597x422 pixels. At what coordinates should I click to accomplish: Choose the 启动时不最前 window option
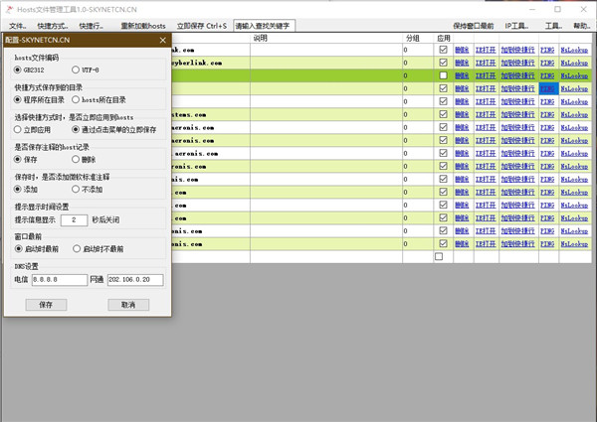click(x=77, y=248)
